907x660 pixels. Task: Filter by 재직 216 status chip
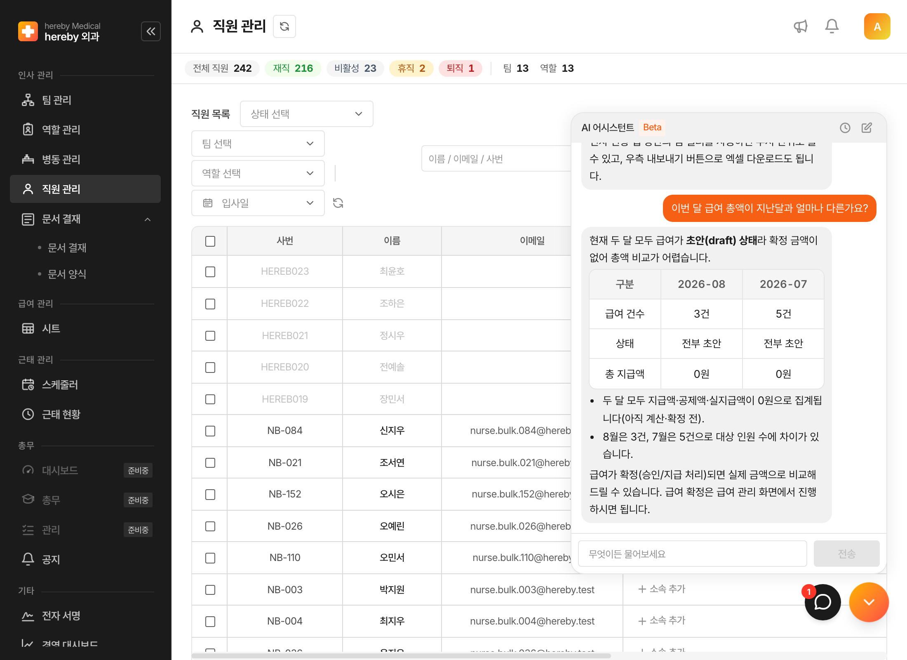pyautogui.click(x=293, y=68)
